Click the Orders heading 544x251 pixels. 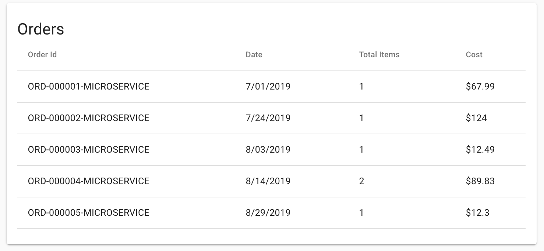tap(41, 29)
